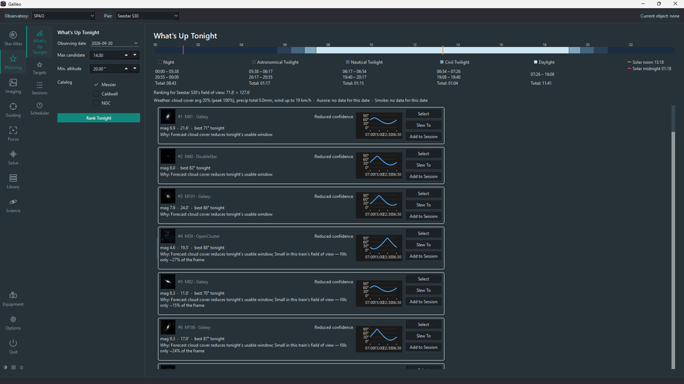Viewport: 684px width, 384px height.
Task: Toggle the Daylight legend box
Action: pyautogui.click(x=536, y=62)
